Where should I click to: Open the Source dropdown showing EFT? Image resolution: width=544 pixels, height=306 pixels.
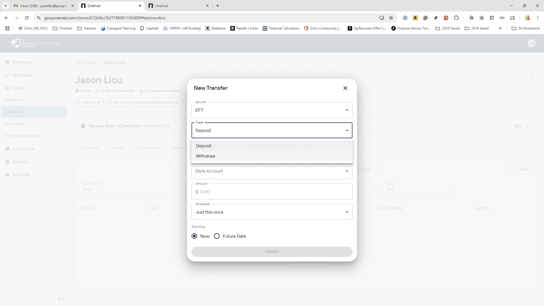tap(272, 110)
